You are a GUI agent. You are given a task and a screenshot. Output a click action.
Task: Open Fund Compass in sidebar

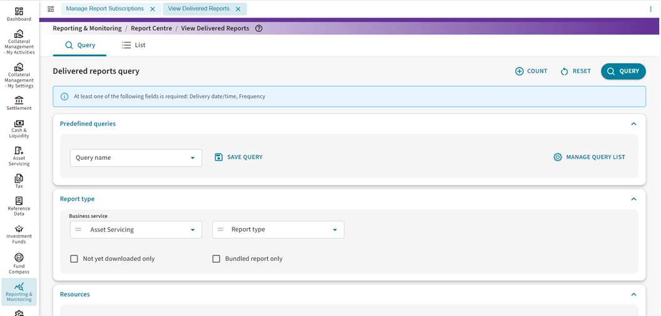click(19, 263)
